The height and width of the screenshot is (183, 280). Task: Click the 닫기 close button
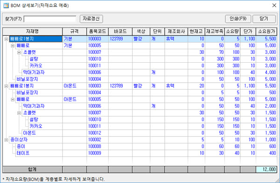pos(264,19)
